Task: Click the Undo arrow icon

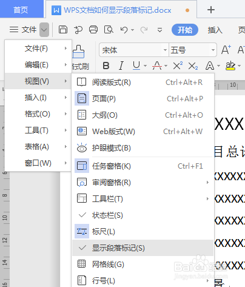Action: pyautogui.click(x=124, y=30)
